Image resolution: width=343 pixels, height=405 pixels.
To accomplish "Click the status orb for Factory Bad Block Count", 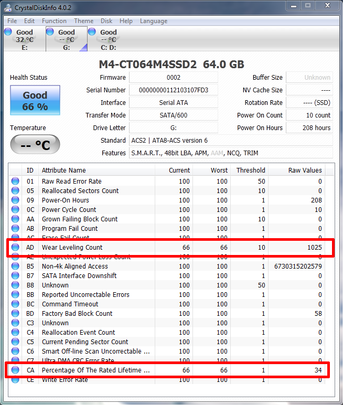I will pos(15,313).
